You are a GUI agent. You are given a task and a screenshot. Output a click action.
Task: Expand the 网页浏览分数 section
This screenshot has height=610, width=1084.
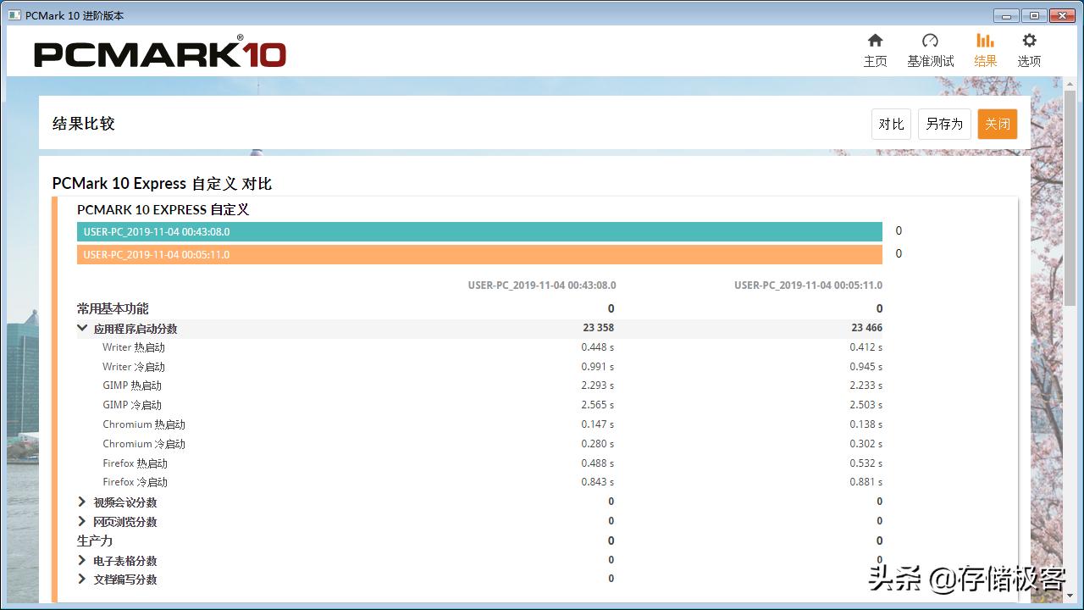click(82, 521)
